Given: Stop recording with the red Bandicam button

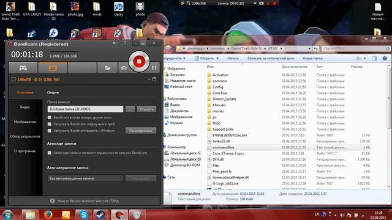Looking at the screenshot, I should point(139,61).
